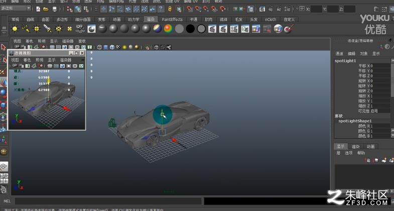Click the lock selection padlock icon
Screen dimensions: 394x211
pos(170,9)
